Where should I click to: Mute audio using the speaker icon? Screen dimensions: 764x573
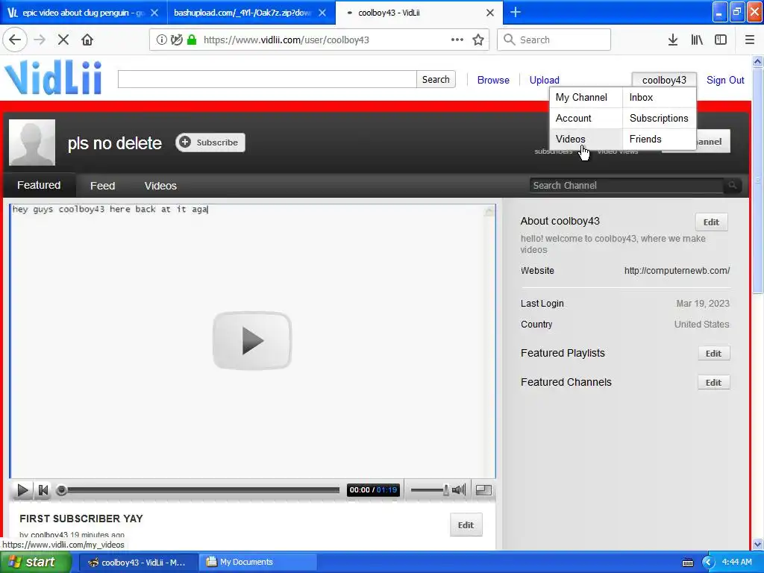[459, 489]
